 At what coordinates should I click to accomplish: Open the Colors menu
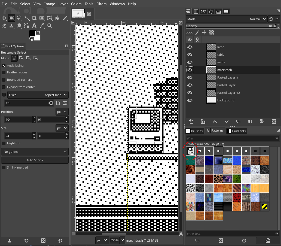76,4
